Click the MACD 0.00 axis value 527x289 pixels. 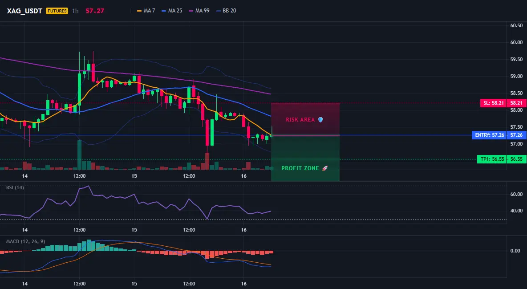(515, 251)
